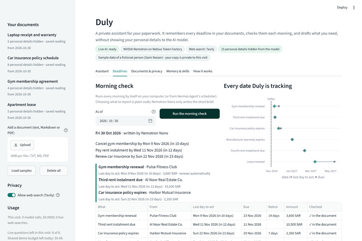Click Car insurance policy schedule document

(33, 58)
